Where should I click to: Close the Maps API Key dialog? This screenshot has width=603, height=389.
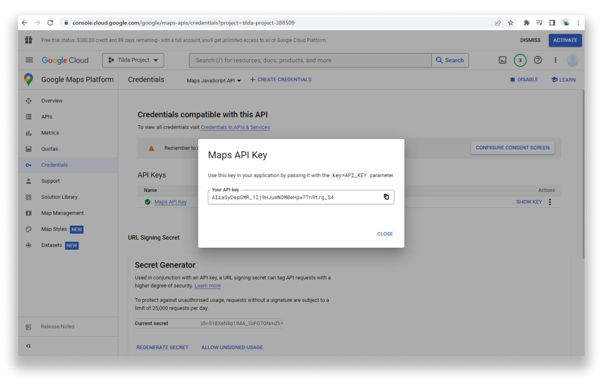coord(385,234)
